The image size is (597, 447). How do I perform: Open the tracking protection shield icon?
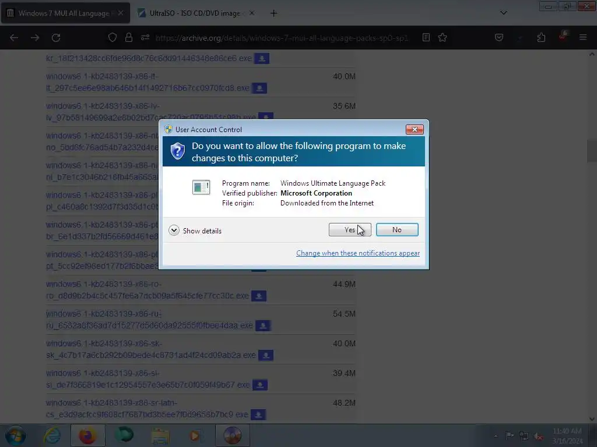pyautogui.click(x=113, y=38)
